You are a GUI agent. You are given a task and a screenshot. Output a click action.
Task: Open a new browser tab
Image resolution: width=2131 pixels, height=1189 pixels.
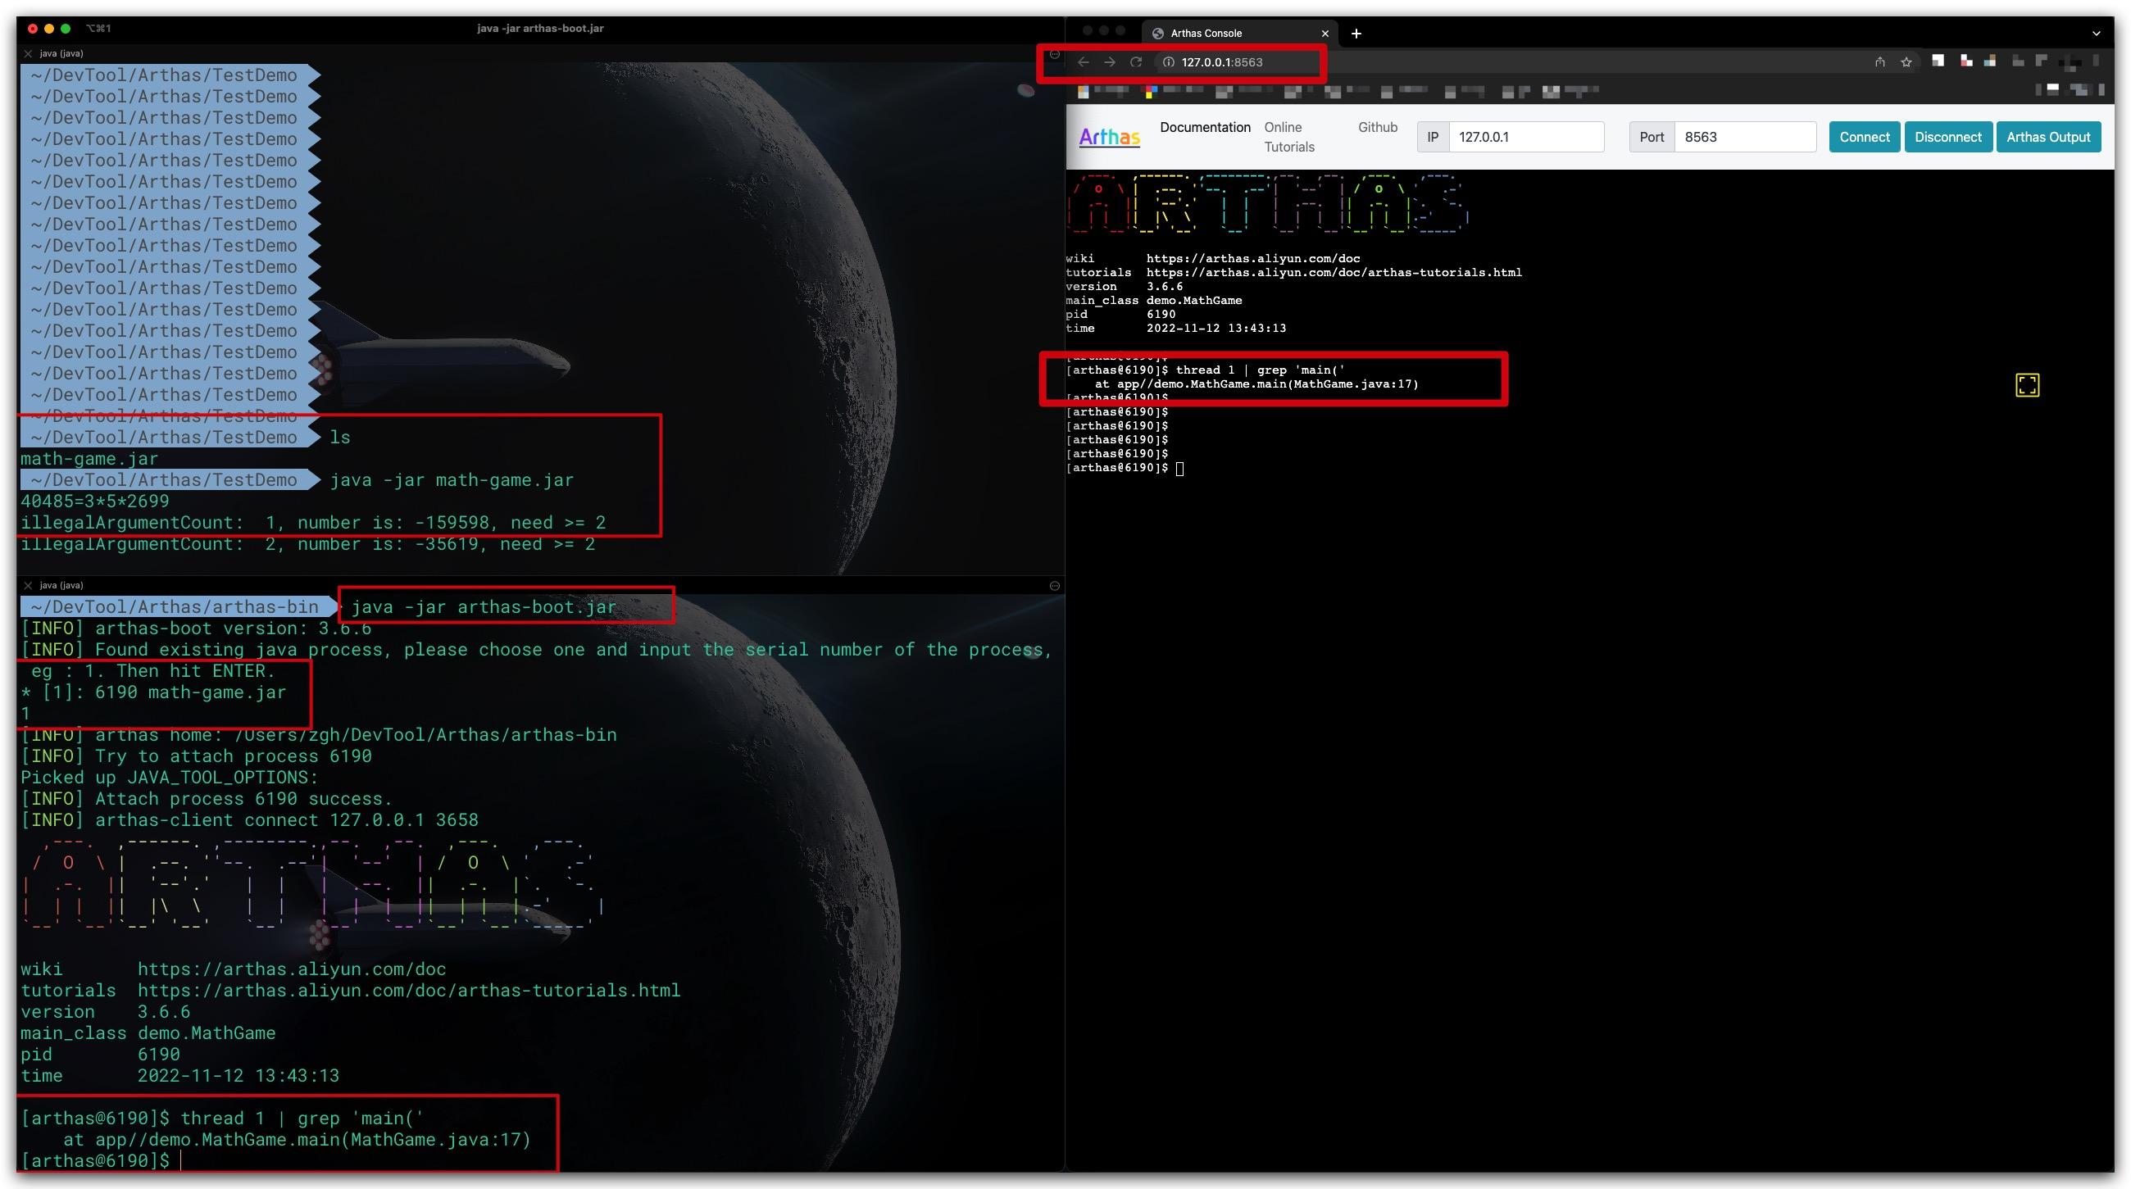pyautogui.click(x=1356, y=34)
